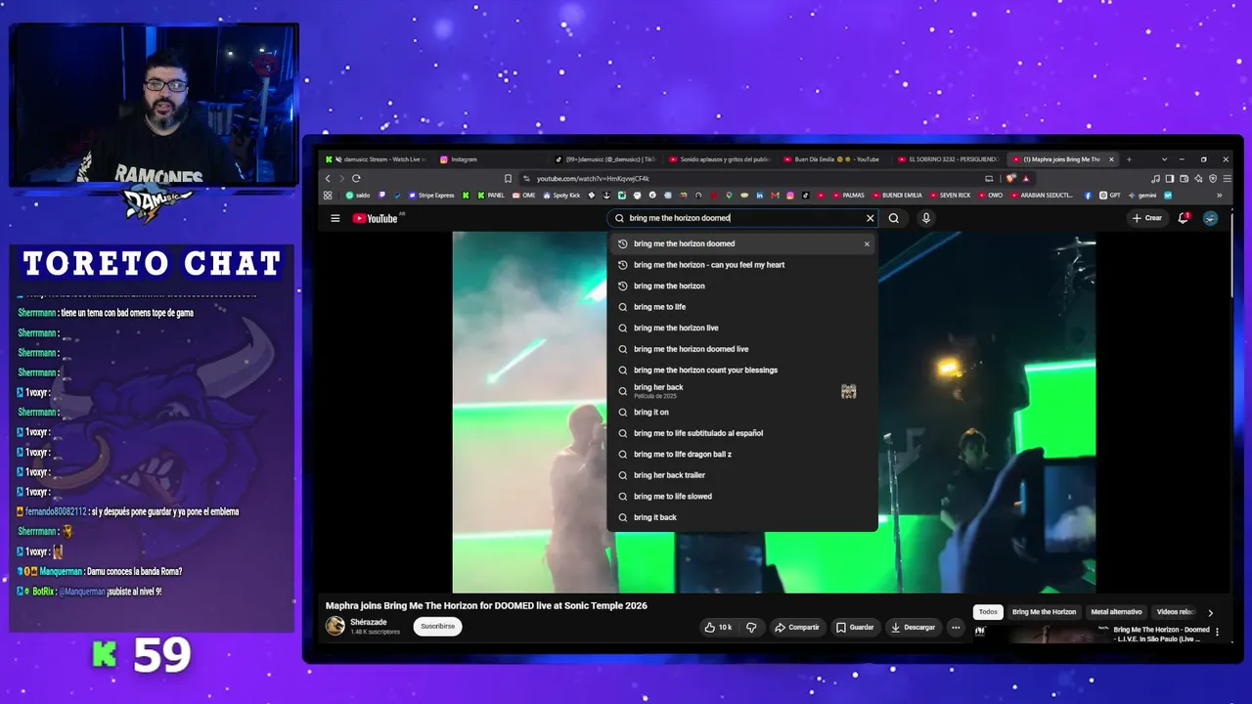Pick 'bring me to life dragon ball z'
Viewport: 1252px width, 704px height.
(742, 454)
